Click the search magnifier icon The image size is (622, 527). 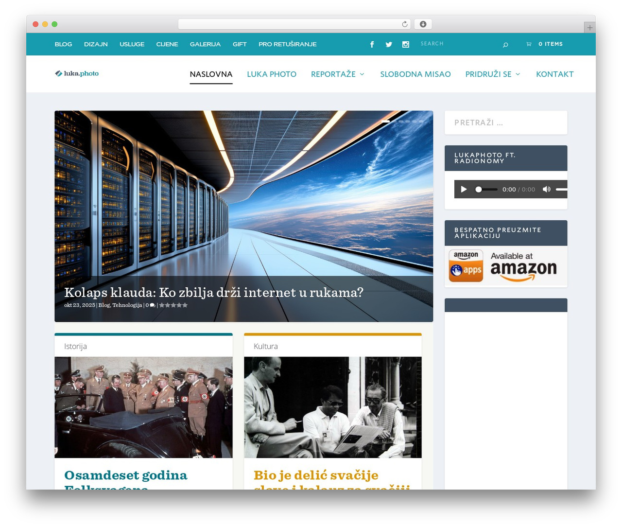pyautogui.click(x=505, y=45)
